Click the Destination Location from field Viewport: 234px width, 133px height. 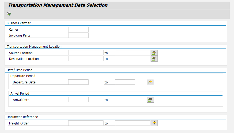point(86,59)
